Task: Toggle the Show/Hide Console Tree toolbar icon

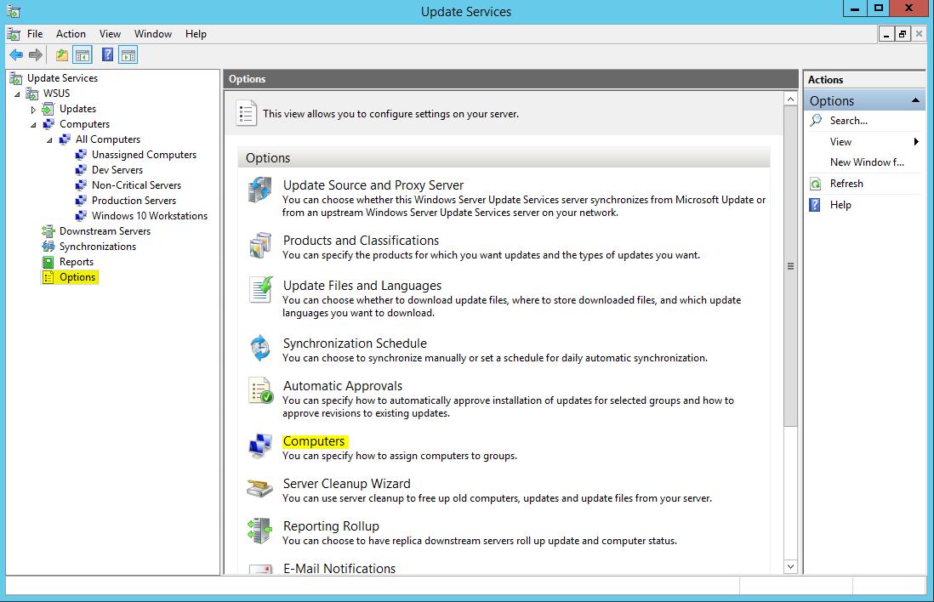Action: coord(82,54)
